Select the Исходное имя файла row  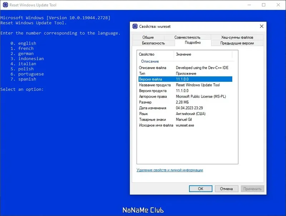[x=185, y=125]
